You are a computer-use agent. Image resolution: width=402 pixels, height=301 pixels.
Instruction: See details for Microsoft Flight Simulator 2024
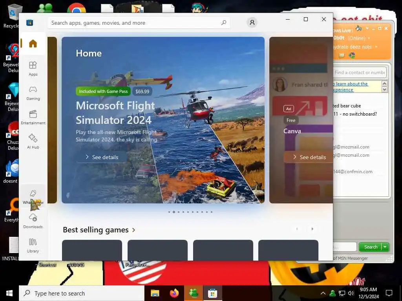pos(102,157)
